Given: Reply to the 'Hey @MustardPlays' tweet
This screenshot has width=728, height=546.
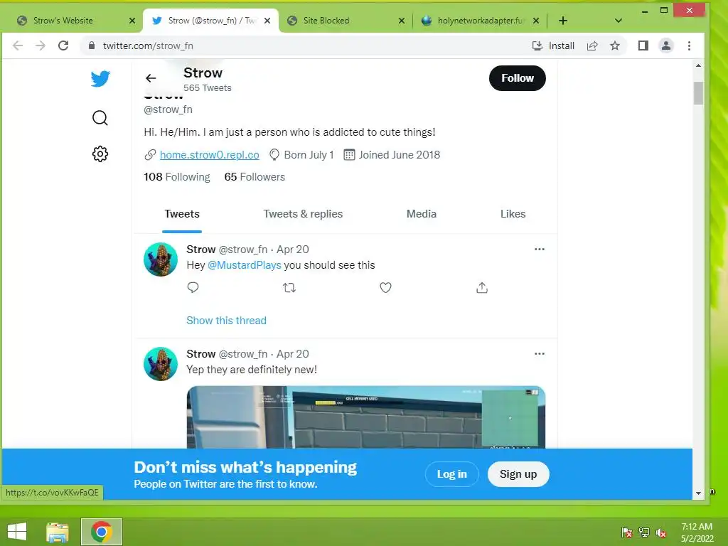Looking at the screenshot, I should point(193,287).
